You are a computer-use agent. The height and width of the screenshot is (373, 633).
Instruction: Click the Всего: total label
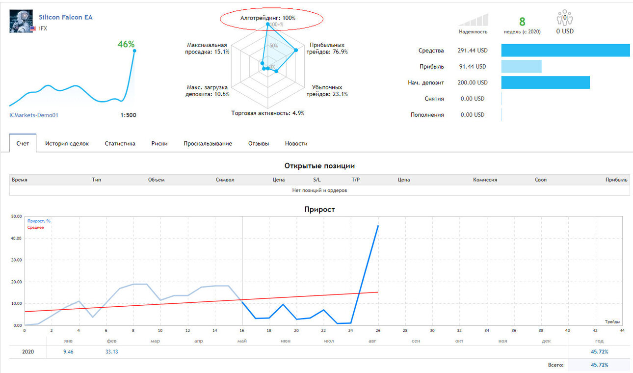[556, 365]
